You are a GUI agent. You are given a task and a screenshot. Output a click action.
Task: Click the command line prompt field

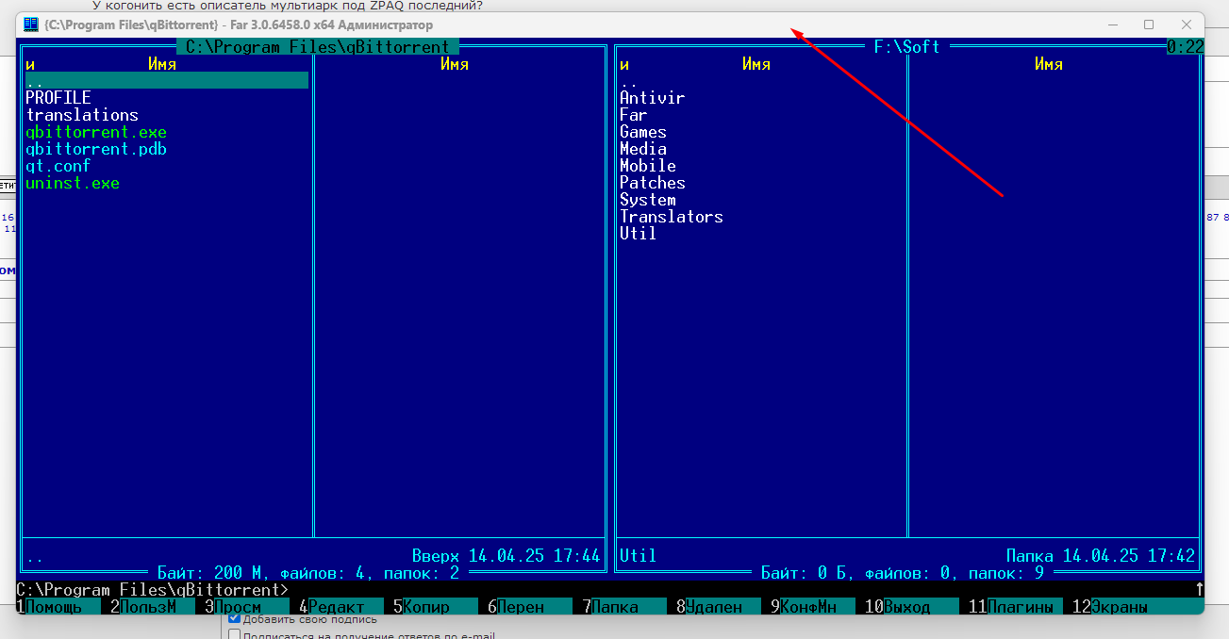pyautogui.click(x=660, y=590)
